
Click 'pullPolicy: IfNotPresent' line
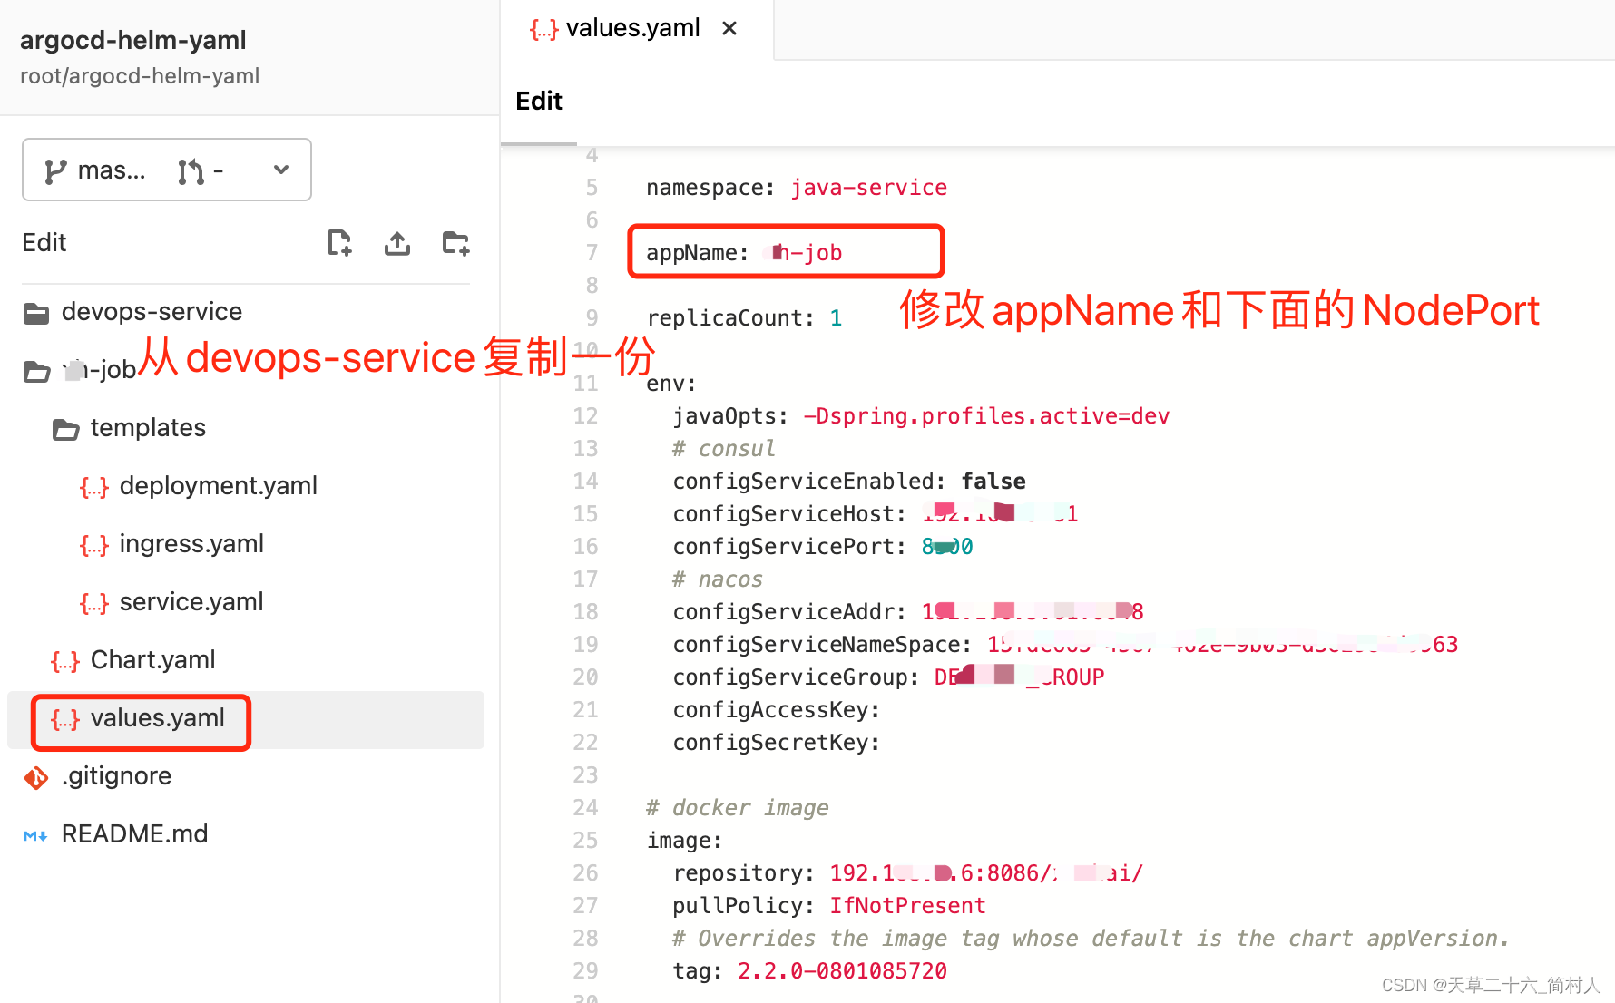[x=829, y=906]
